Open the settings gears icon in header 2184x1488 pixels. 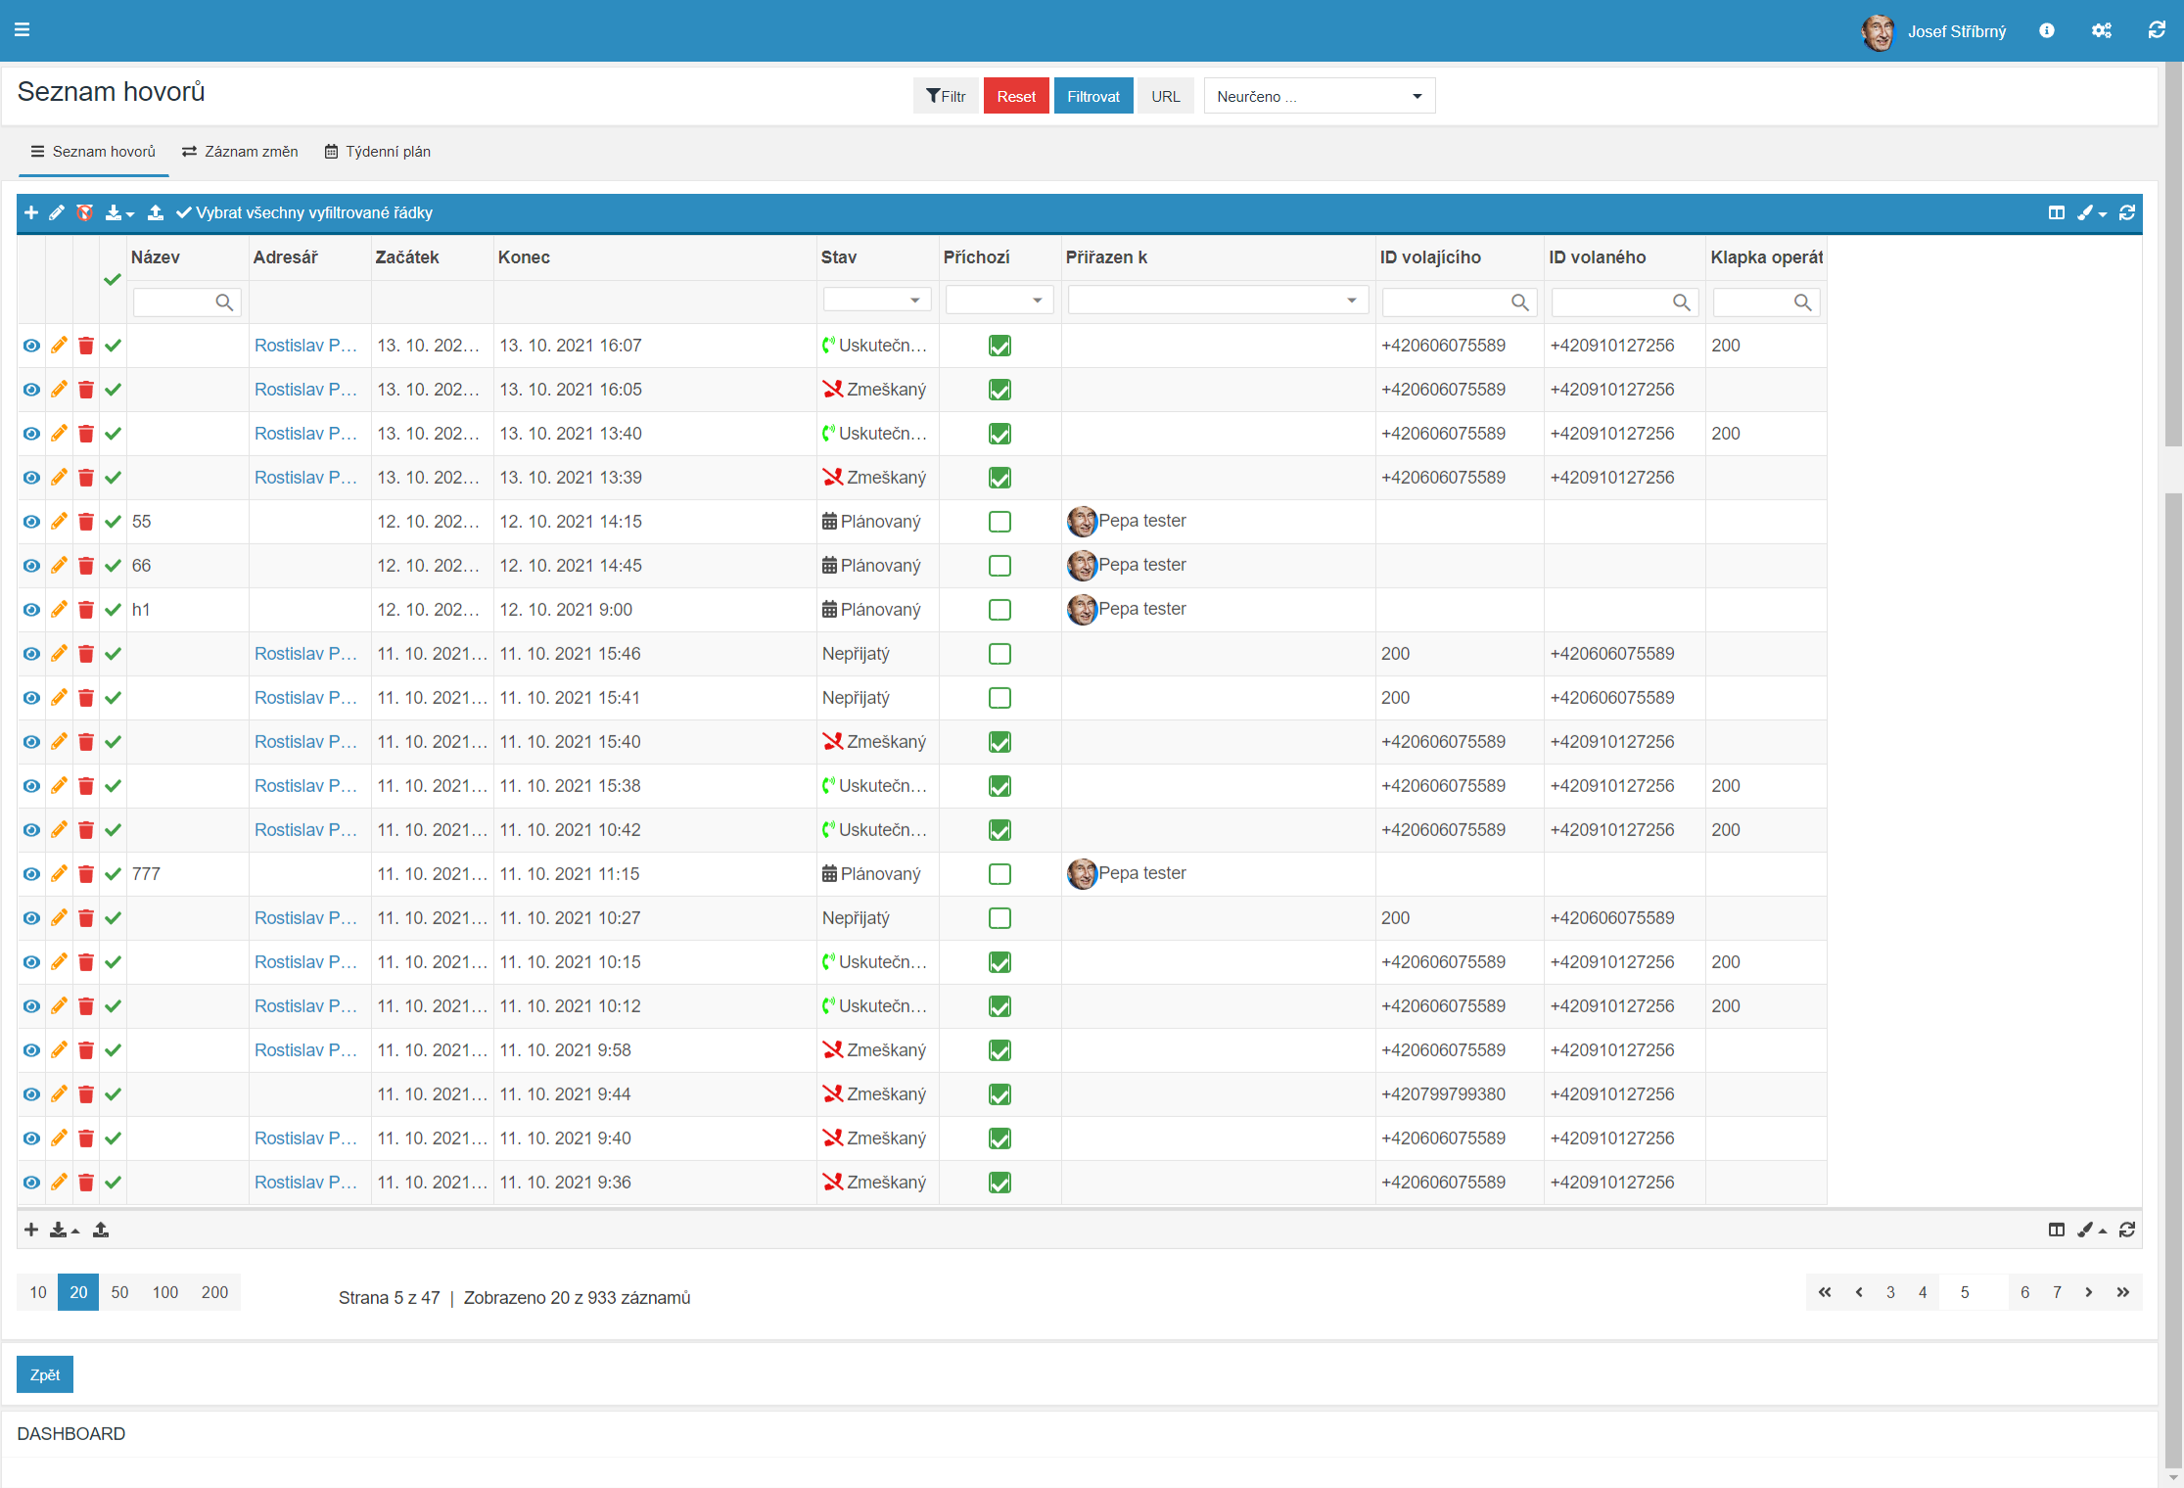click(2101, 30)
